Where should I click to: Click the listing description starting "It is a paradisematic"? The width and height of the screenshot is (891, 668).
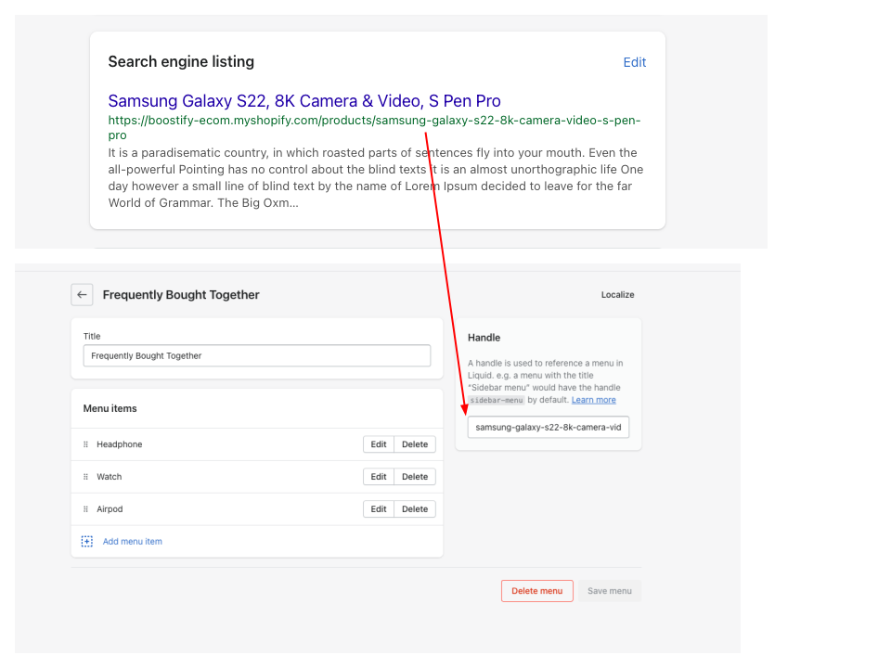[x=376, y=178]
